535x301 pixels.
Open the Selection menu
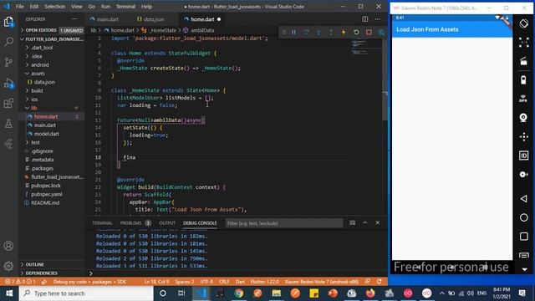(x=54, y=6)
